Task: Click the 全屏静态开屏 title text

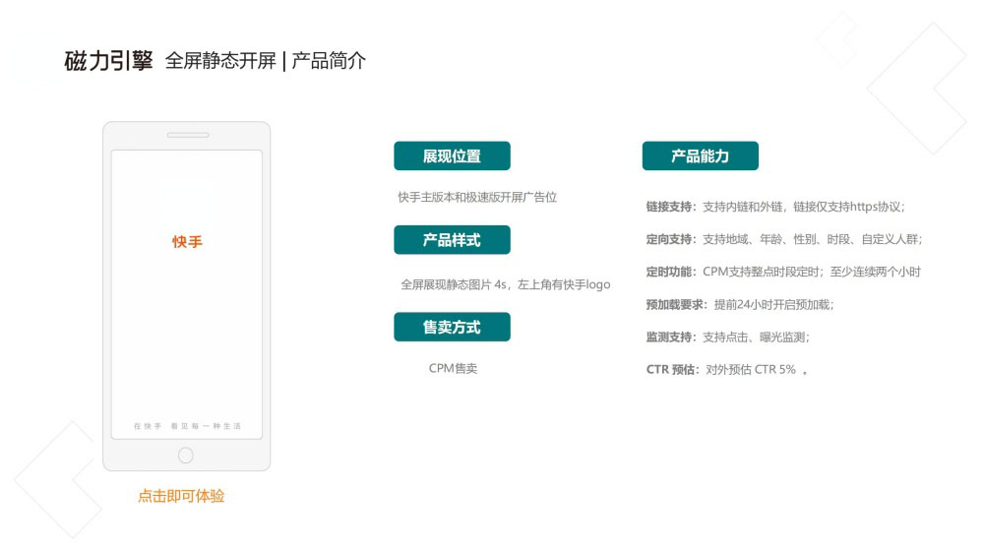Action: click(x=220, y=61)
